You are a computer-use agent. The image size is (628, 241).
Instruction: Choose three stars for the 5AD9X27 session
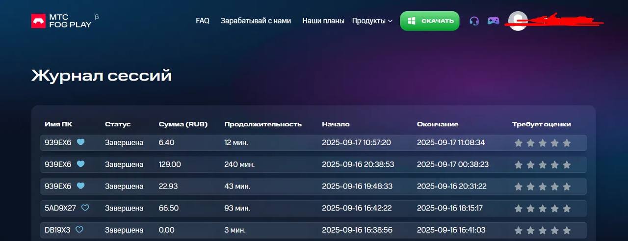pos(543,209)
